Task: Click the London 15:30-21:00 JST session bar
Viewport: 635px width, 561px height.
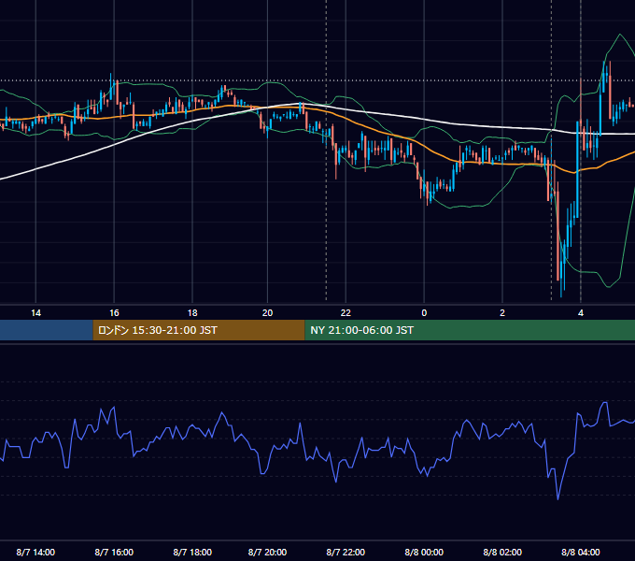Action: (x=199, y=330)
